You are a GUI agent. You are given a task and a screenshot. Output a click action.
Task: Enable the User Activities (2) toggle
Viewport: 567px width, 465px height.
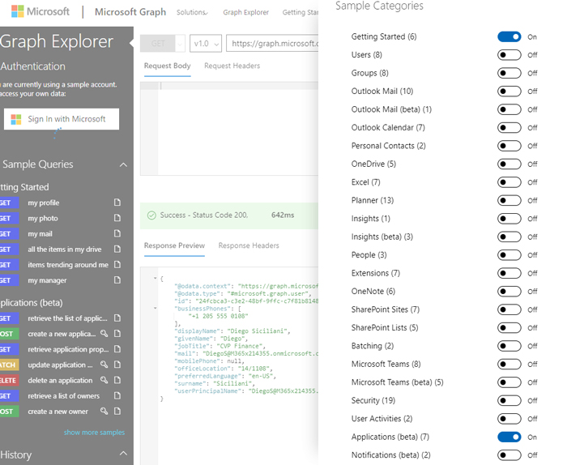click(x=509, y=419)
